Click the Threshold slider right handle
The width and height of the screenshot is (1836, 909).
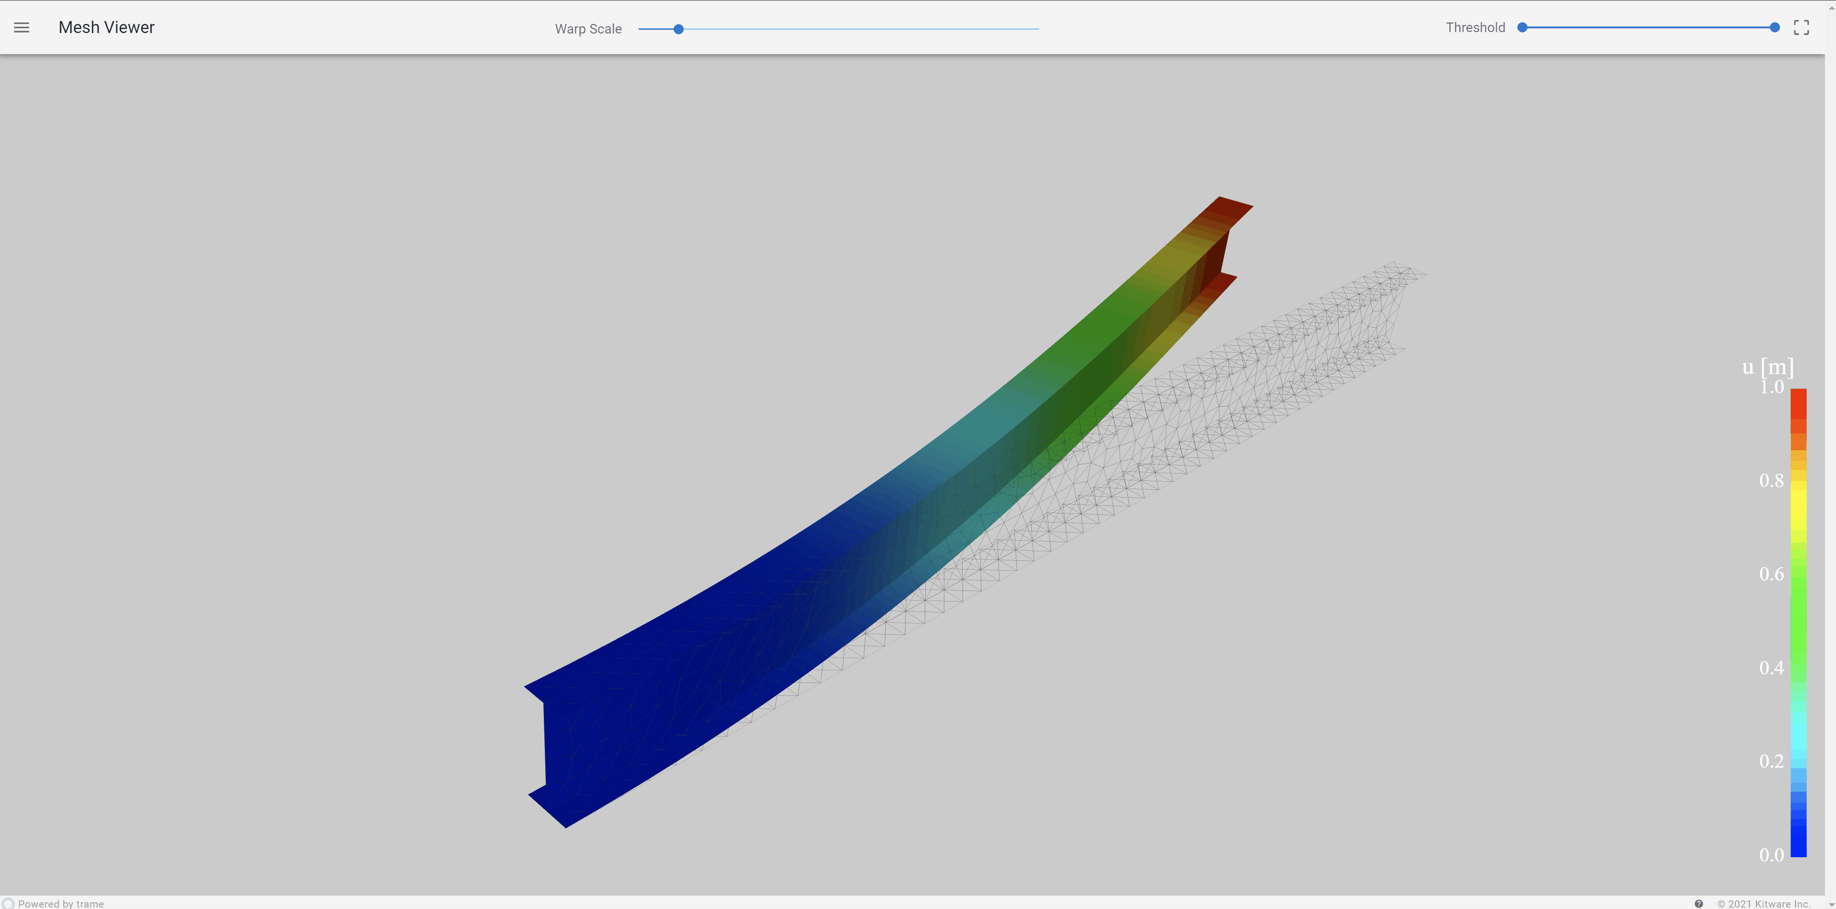[x=1775, y=28]
